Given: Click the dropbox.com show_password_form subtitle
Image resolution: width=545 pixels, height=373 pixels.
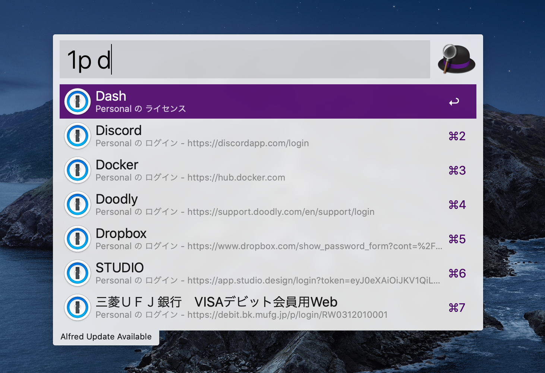Looking at the screenshot, I should [x=269, y=246].
